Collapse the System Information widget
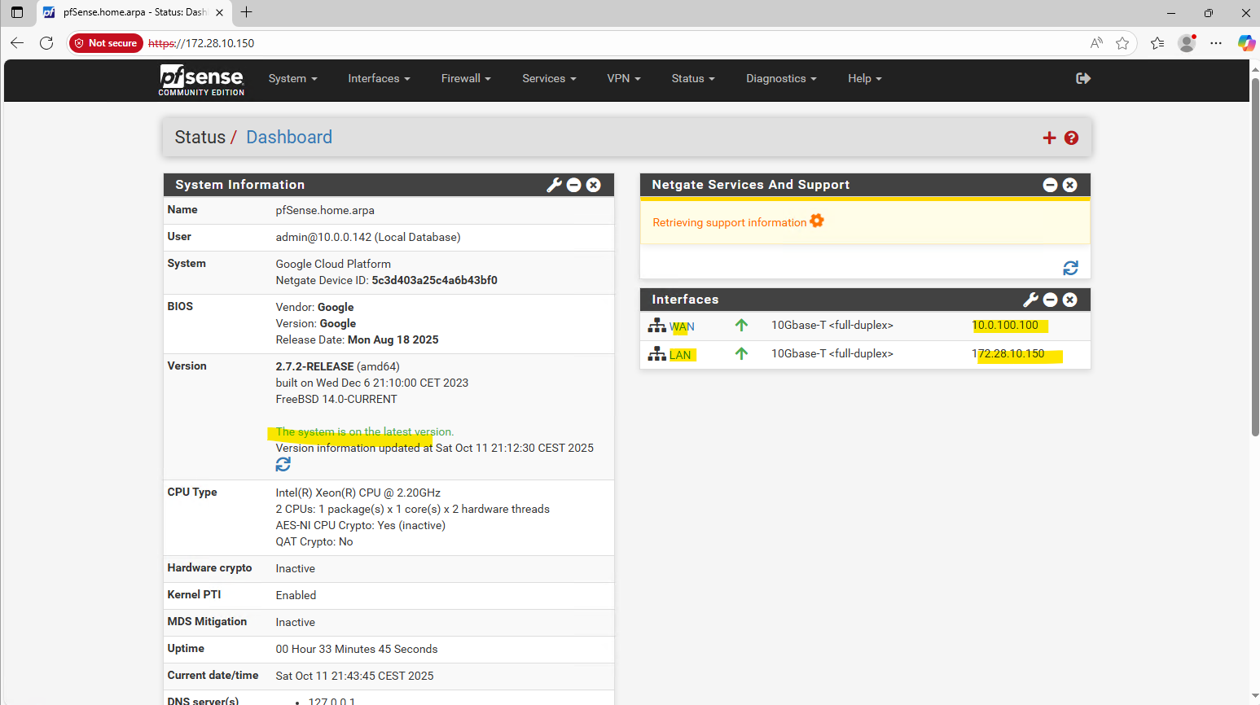 pyautogui.click(x=573, y=185)
